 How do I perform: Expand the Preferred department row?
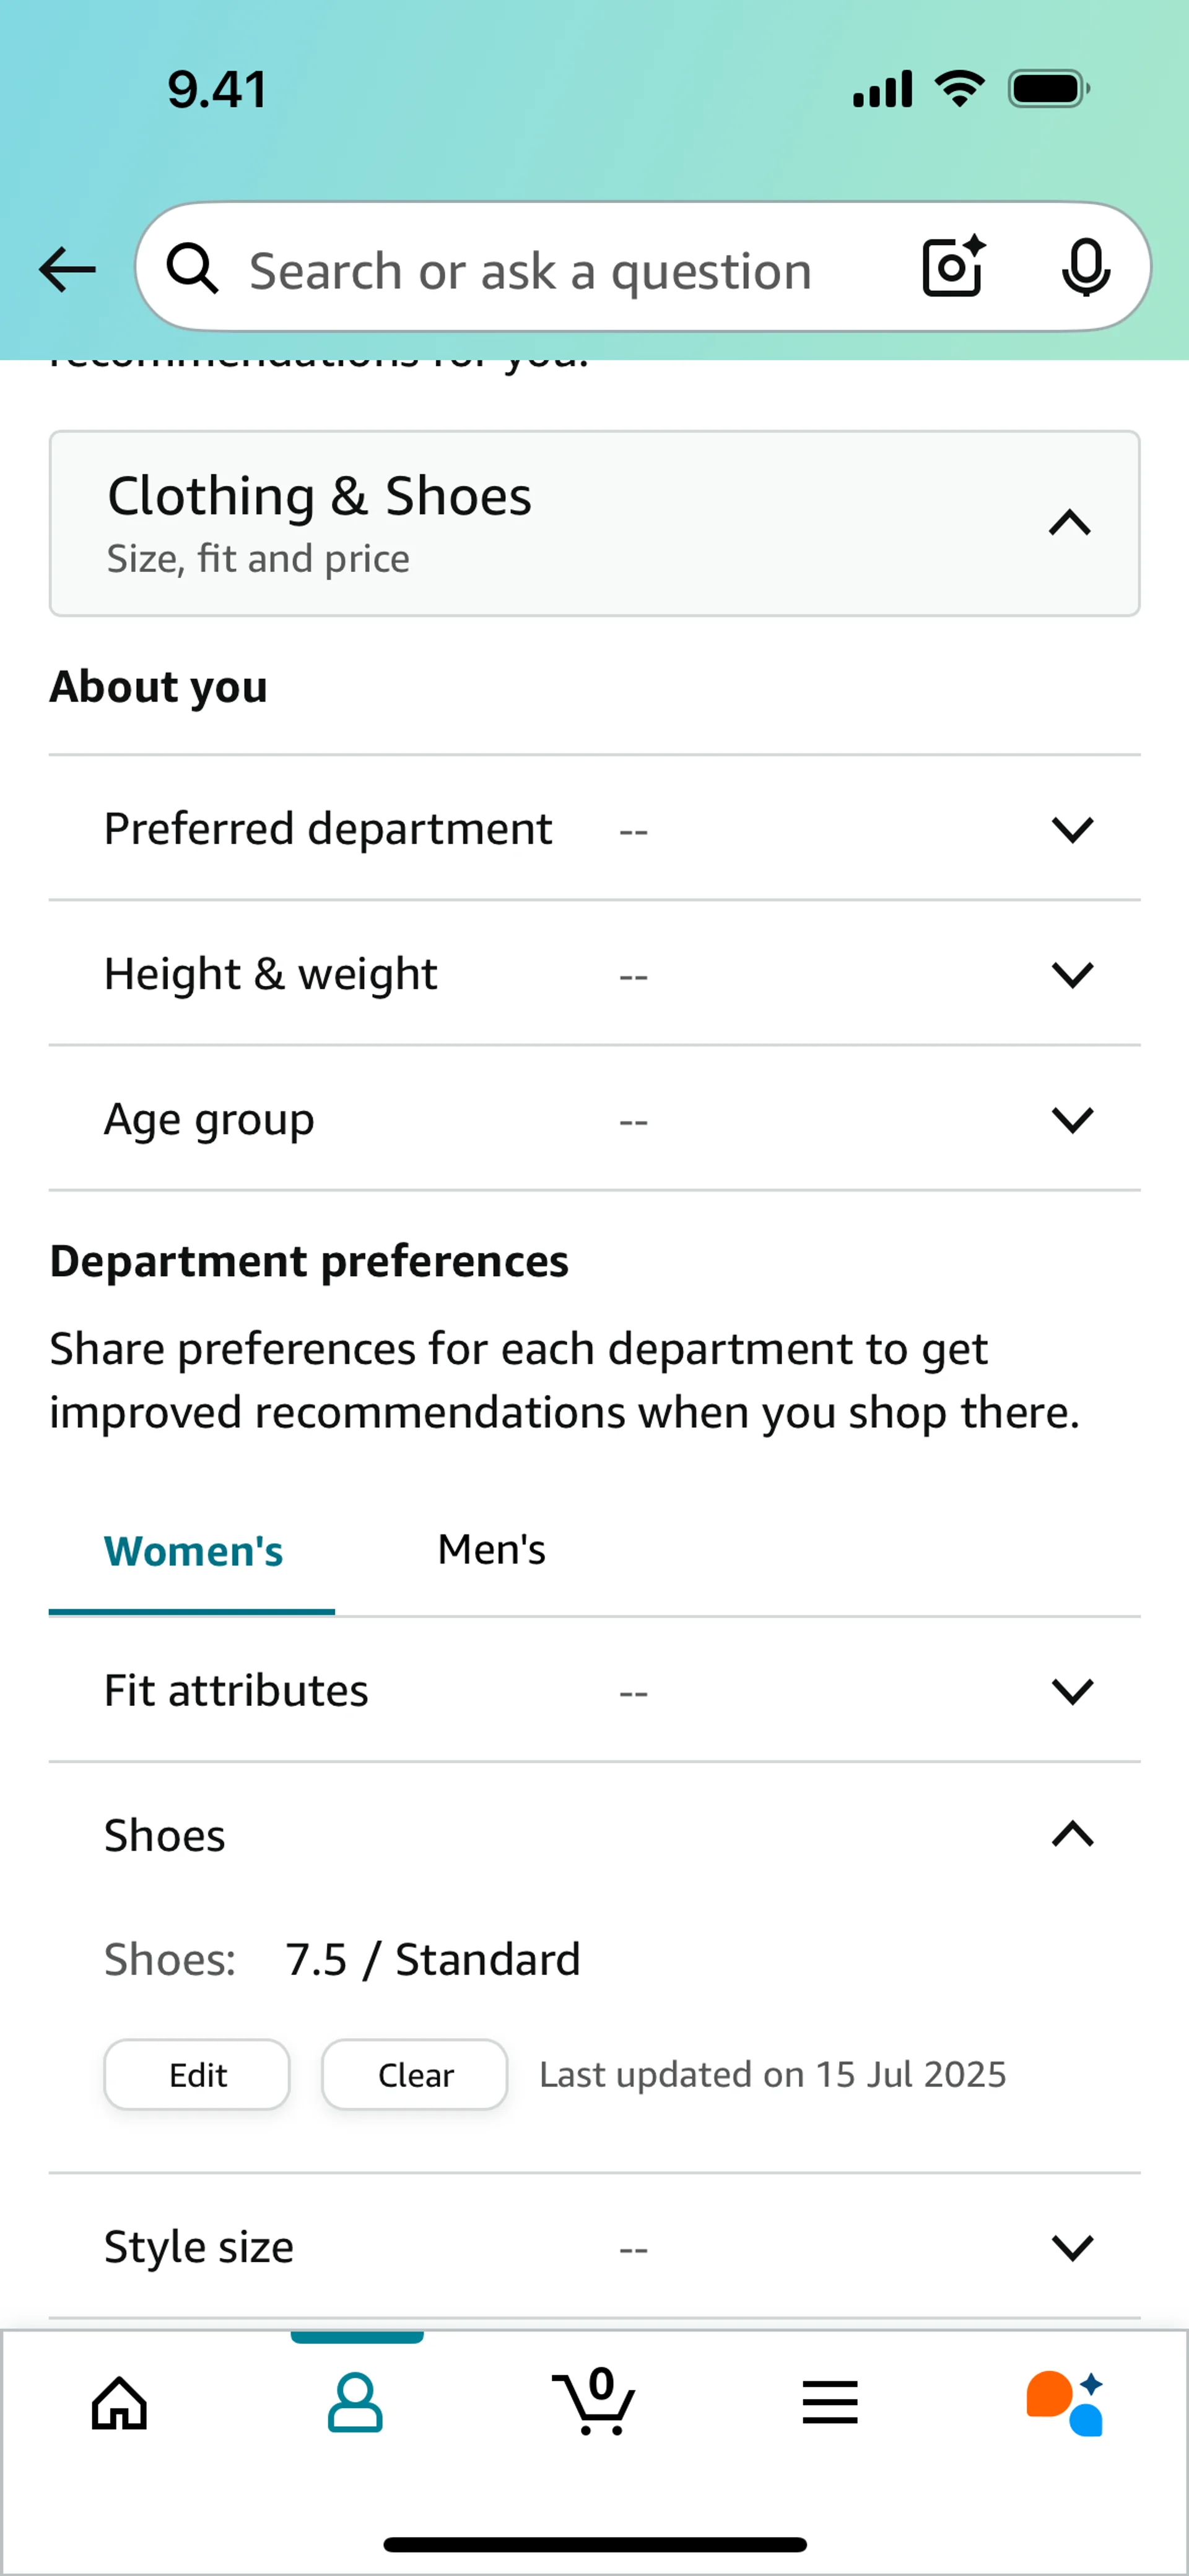point(1072,829)
